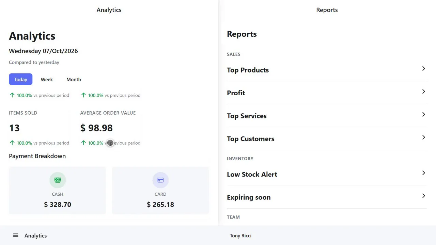Click the Analytics label in bottom bar
Image resolution: width=436 pixels, height=245 pixels.
[35, 235]
